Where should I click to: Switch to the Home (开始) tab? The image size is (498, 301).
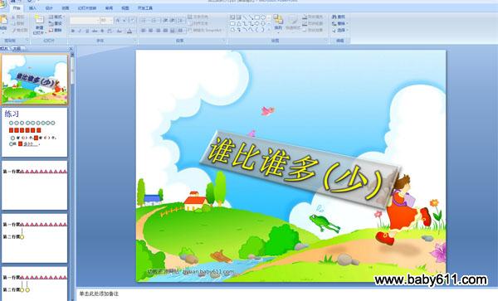click(17, 8)
